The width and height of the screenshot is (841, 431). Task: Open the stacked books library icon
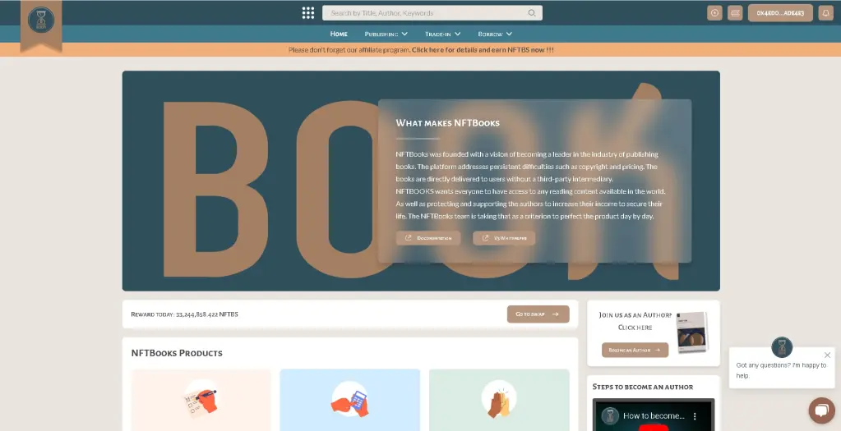[x=735, y=13]
